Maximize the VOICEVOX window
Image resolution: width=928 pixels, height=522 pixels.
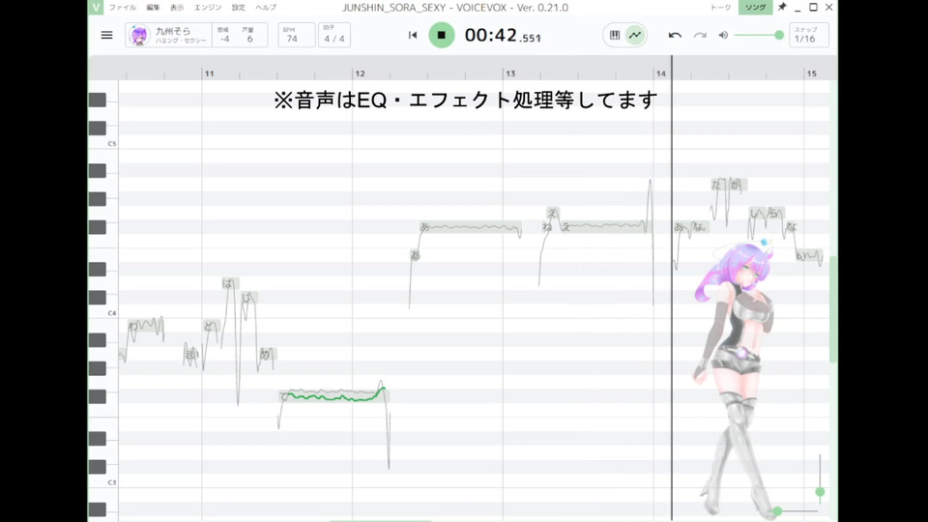[x=813, y=7]
